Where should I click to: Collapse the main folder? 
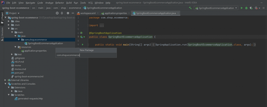(x=12, y=32)
